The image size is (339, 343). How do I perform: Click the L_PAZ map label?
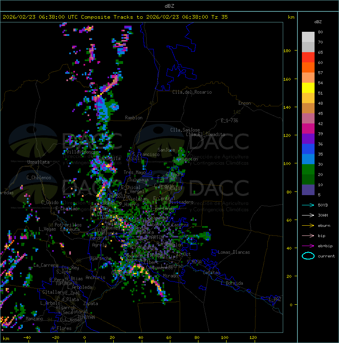275,299
